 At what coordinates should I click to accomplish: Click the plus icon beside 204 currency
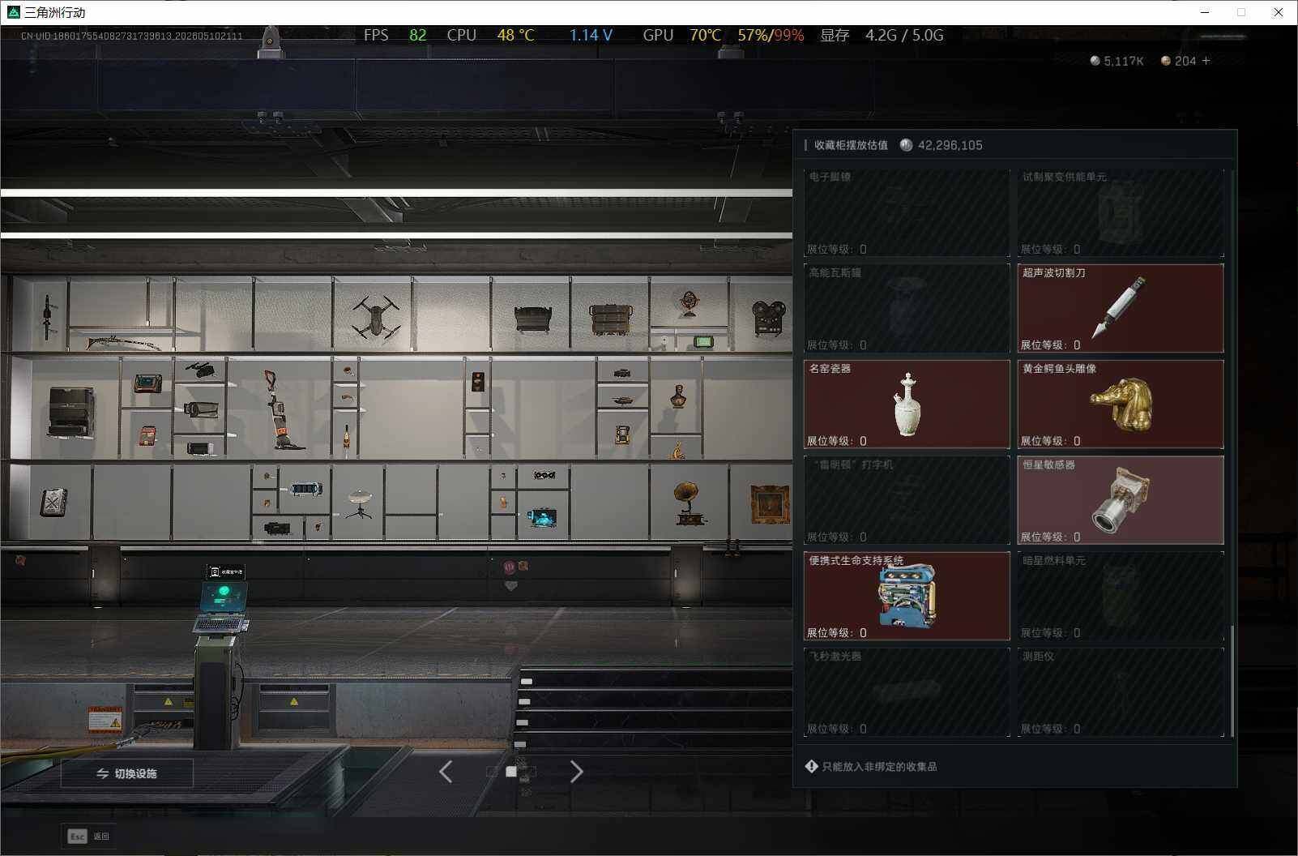coord(1206,61)
